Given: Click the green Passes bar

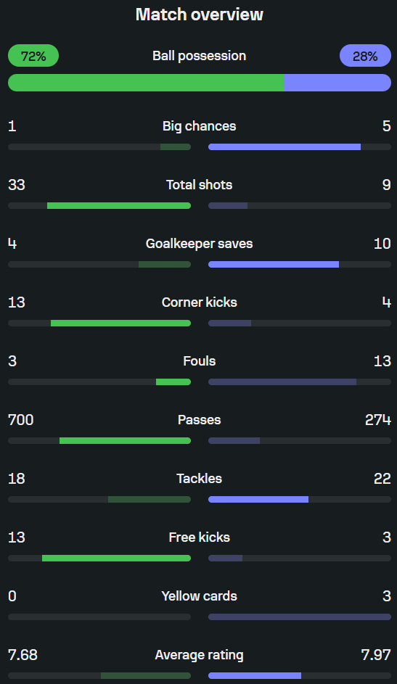Looking at the screenshot, I should 125,440.
